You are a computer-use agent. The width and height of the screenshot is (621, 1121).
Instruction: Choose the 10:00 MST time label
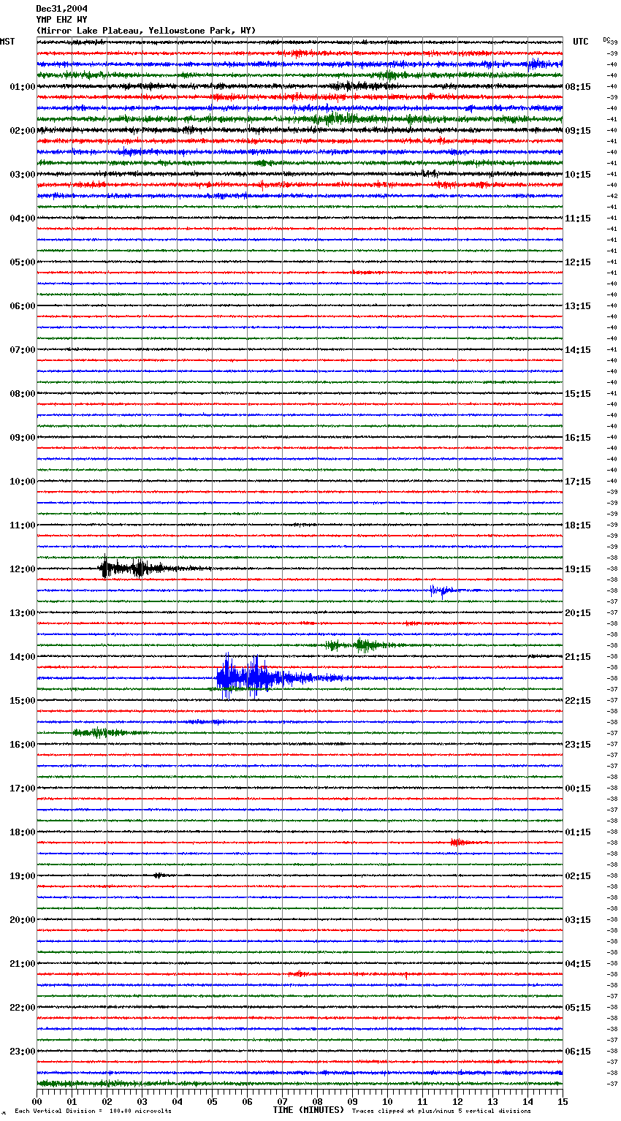pos(23,482)
